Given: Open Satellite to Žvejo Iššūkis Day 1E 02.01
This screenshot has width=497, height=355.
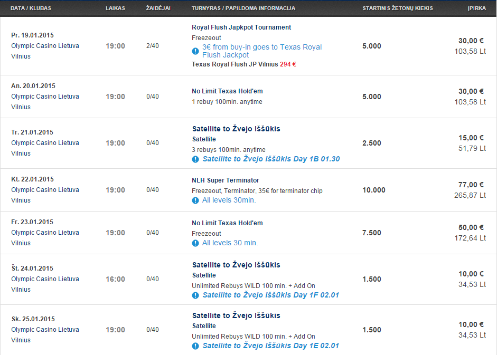Looking at the screenshot, I should pos(271,346).
